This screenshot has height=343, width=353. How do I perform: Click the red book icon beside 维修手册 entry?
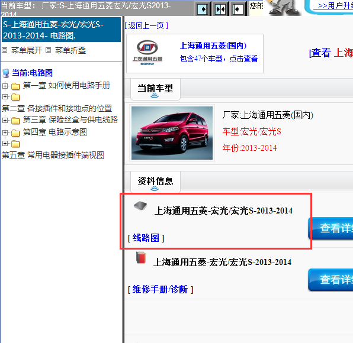141,258
